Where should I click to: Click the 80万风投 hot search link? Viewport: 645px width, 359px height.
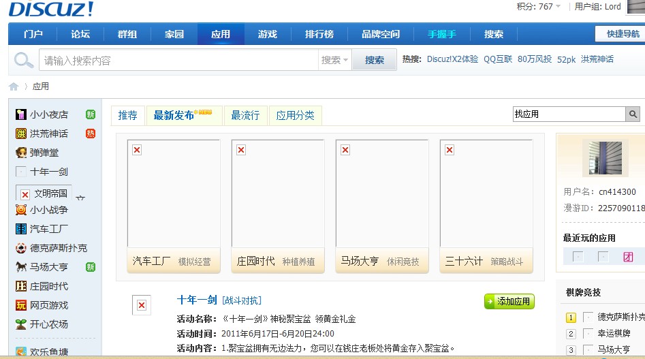[535, 59]
